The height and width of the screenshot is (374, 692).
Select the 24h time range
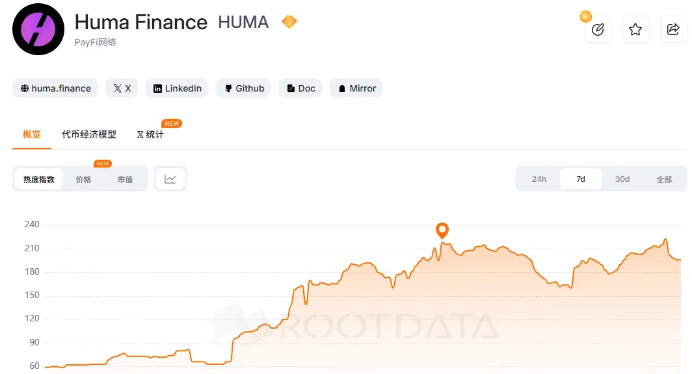[539, 179]
